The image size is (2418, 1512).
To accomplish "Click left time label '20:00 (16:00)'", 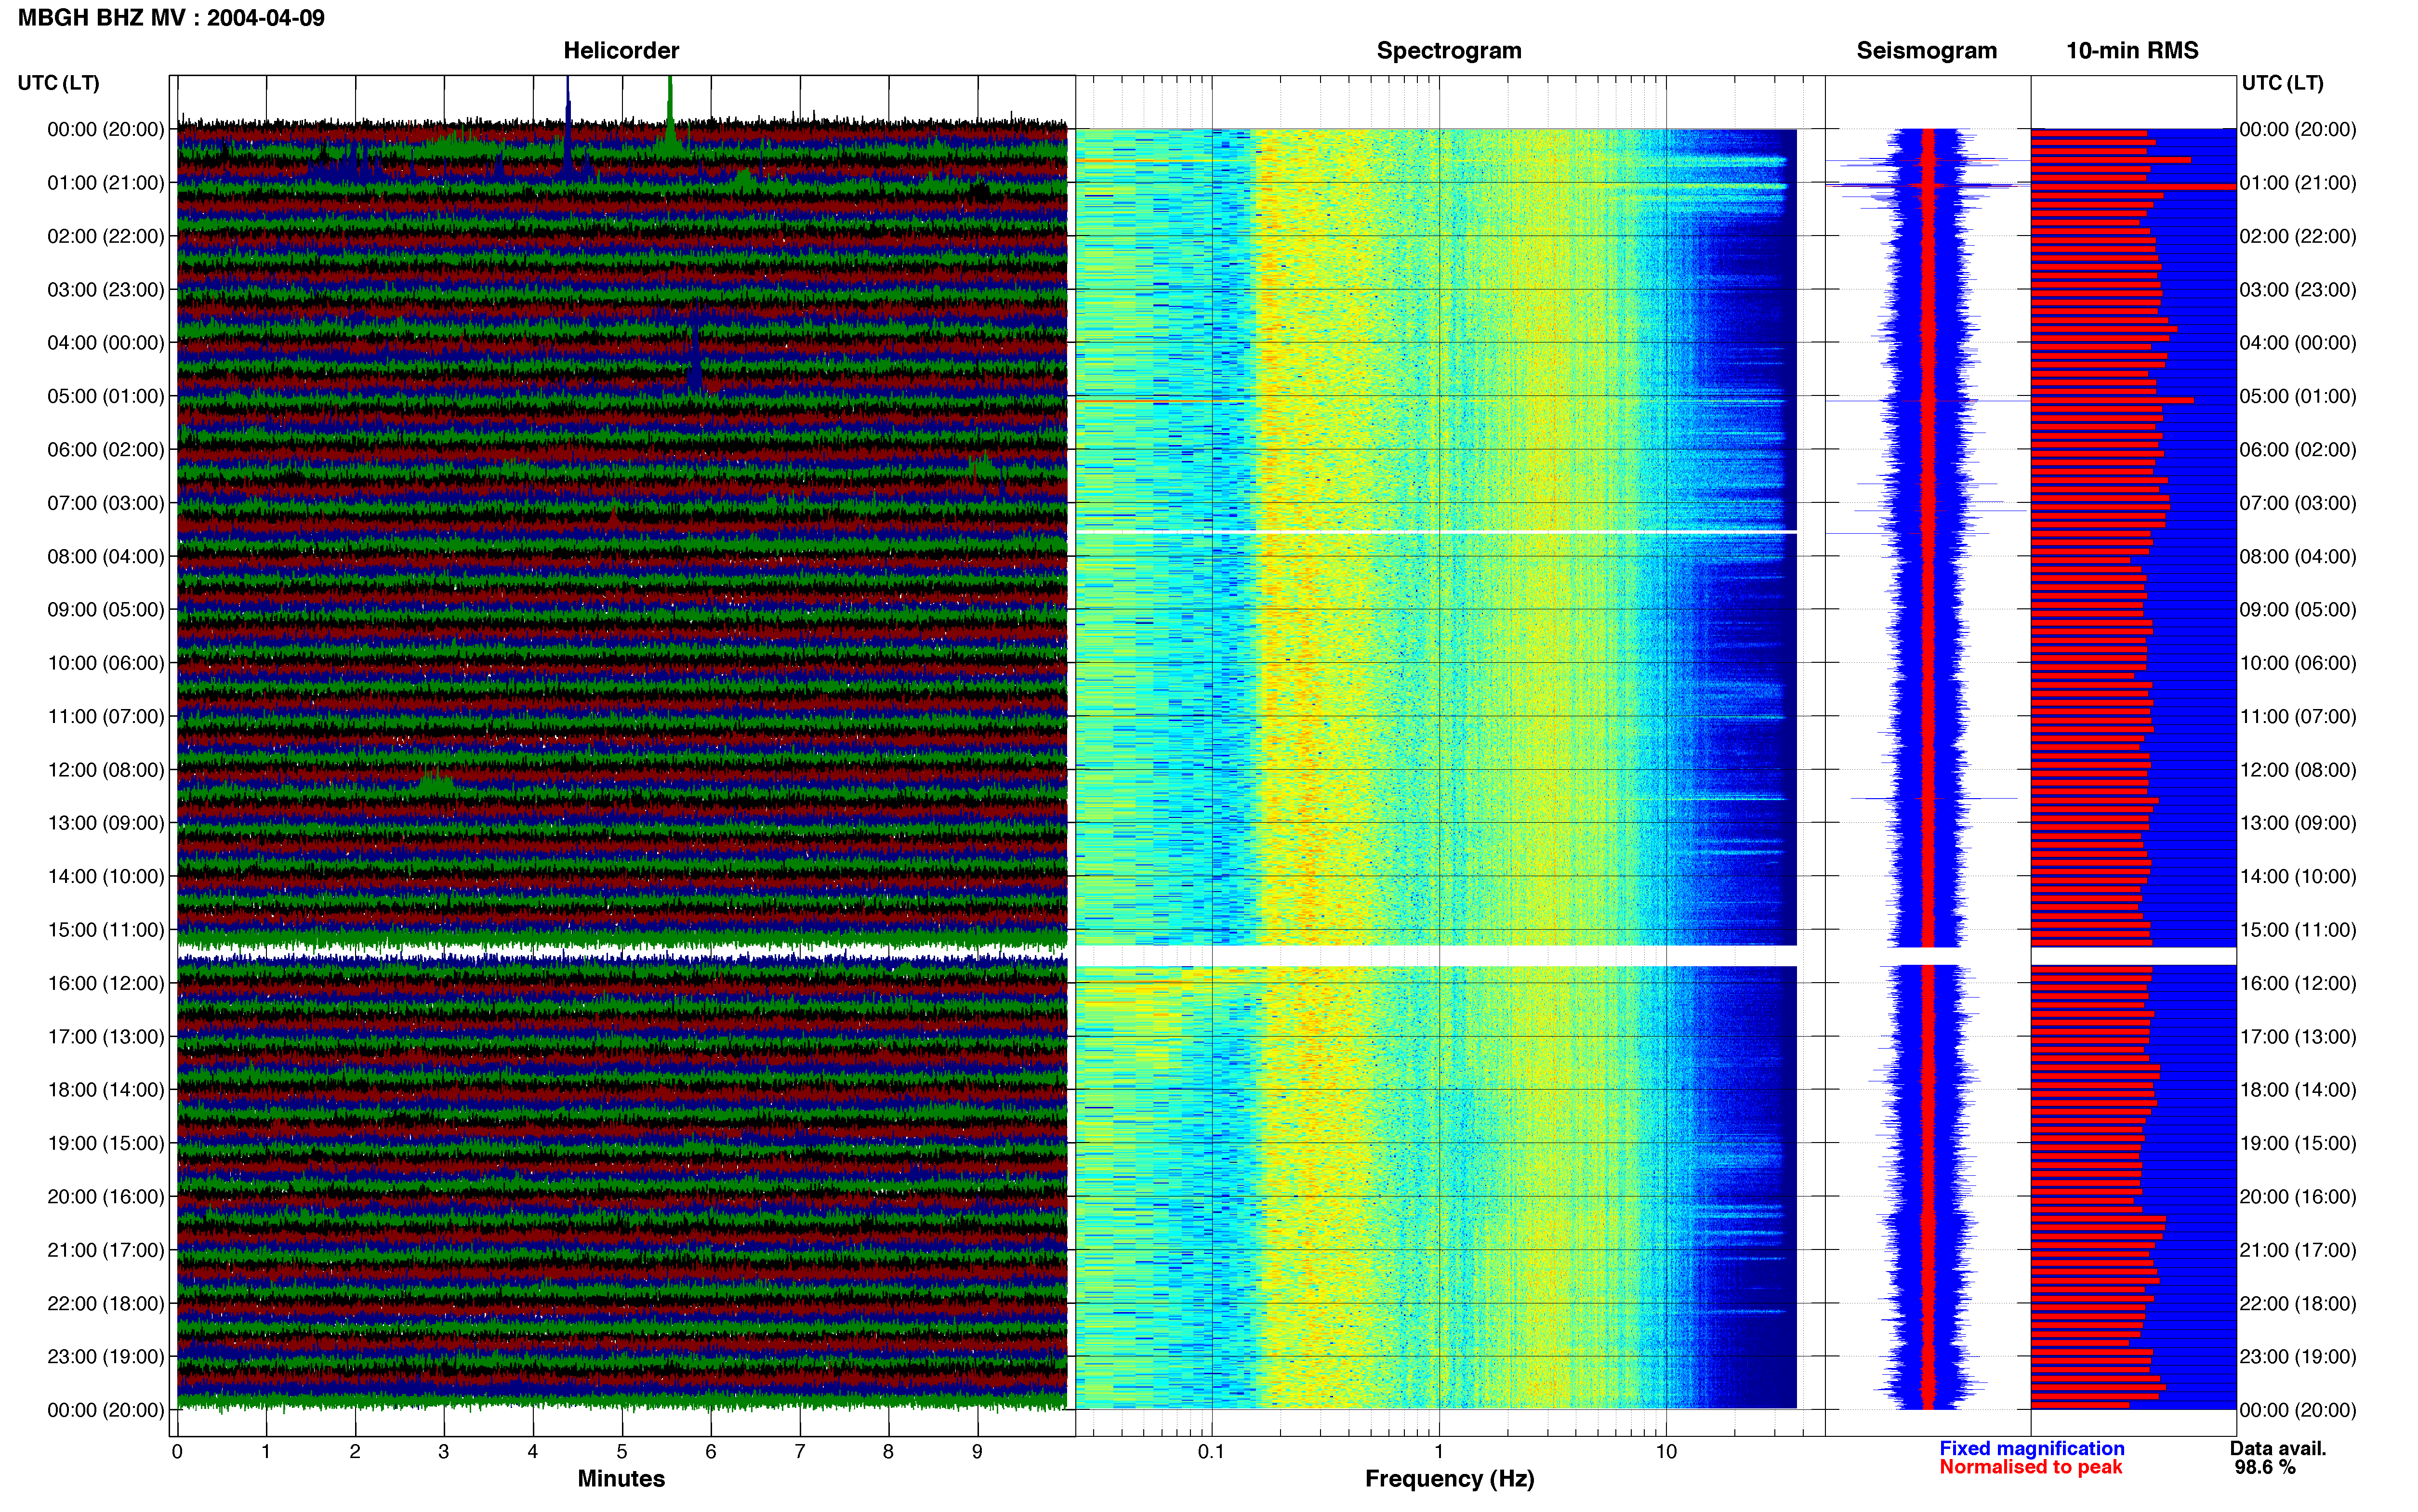I will click(106, 1197).
